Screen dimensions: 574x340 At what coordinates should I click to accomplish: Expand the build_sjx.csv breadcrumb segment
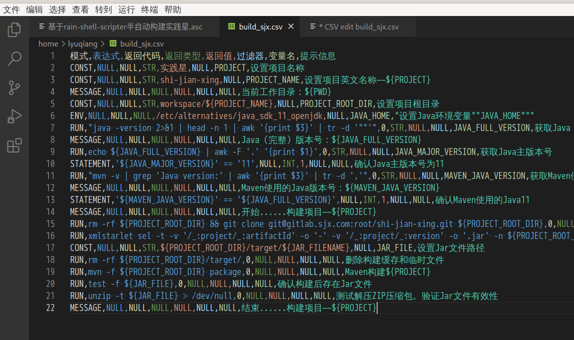click(142, 44)
